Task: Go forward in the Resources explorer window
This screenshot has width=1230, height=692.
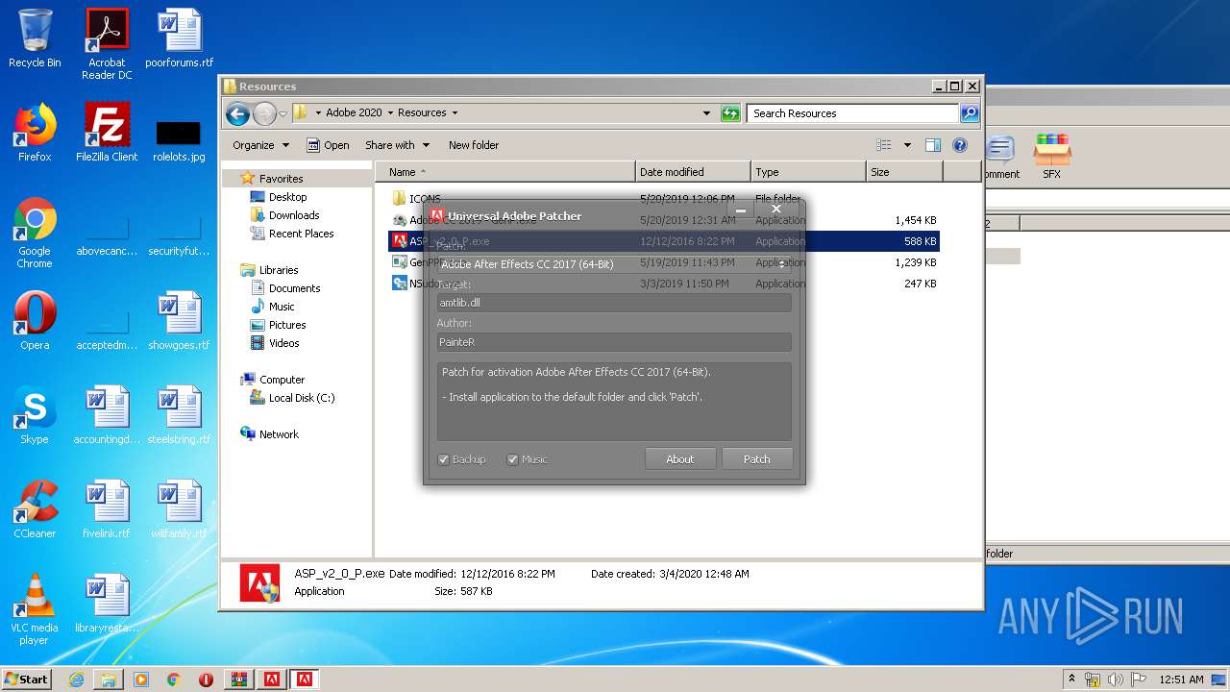Action: click(264, 113)
